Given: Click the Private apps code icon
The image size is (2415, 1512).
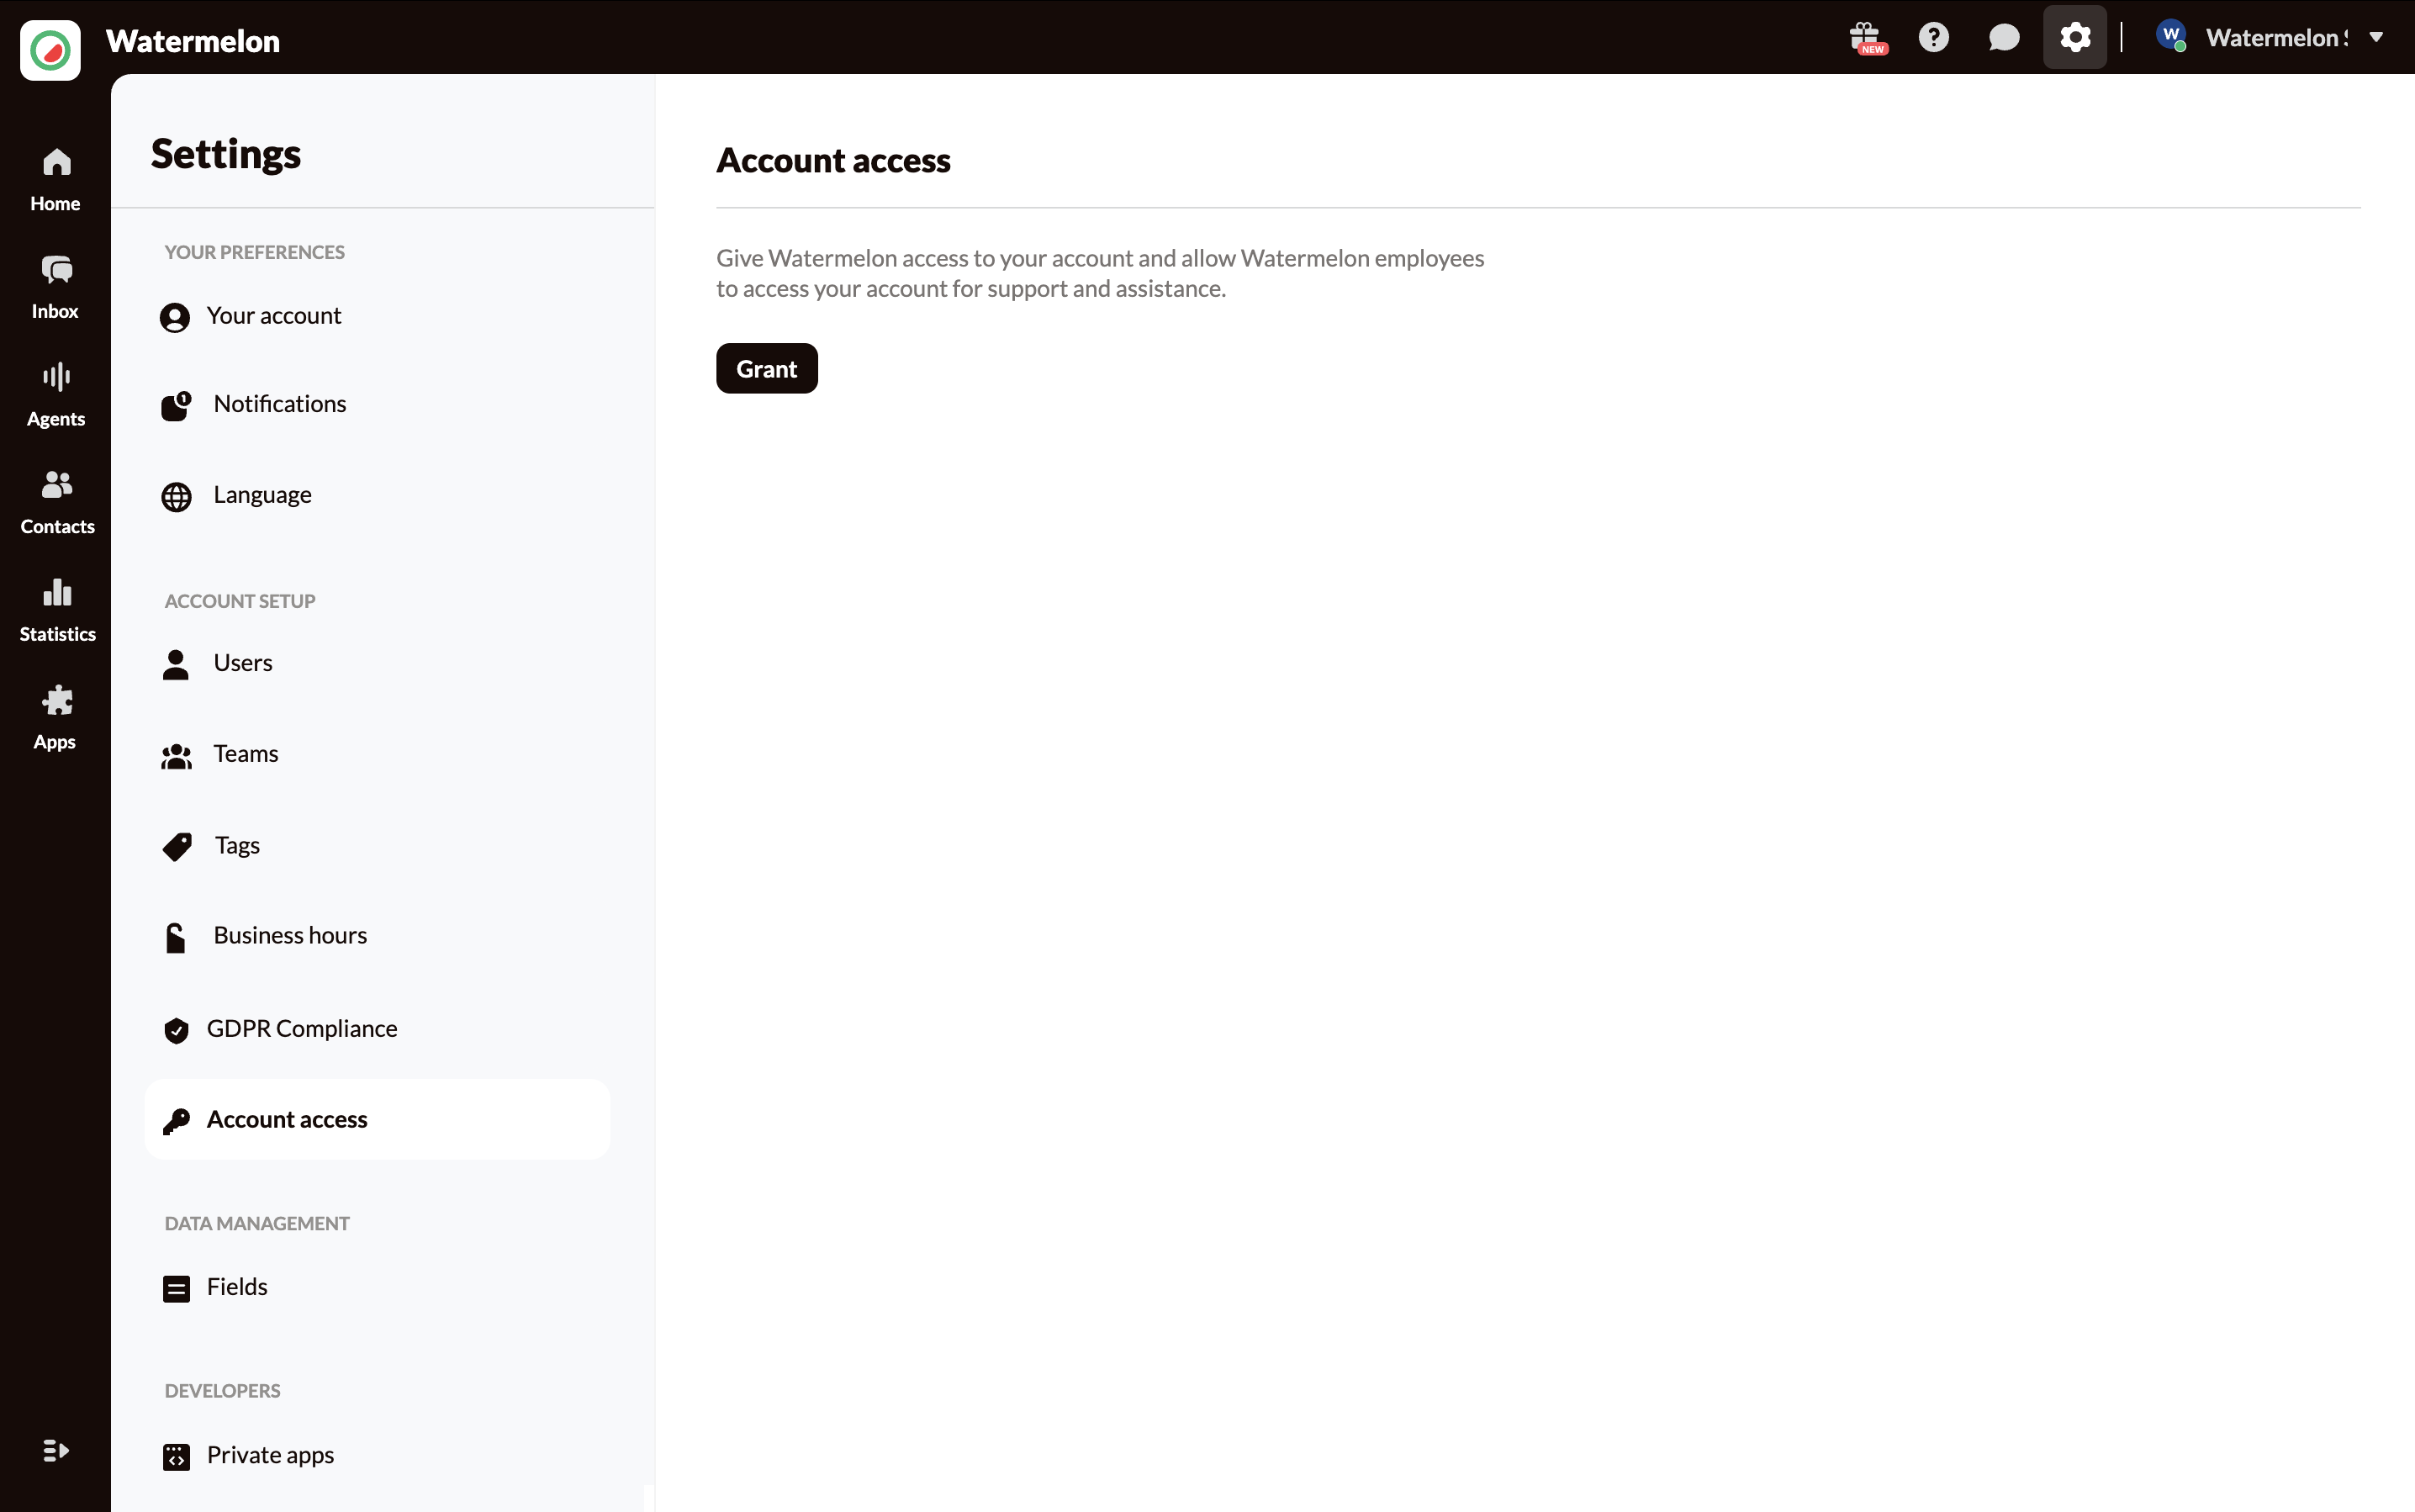Looking at the screenshot, I should pos(176,1457).
